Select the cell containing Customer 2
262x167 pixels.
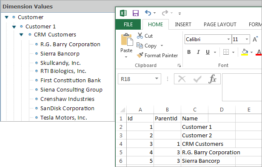(195, 135)
